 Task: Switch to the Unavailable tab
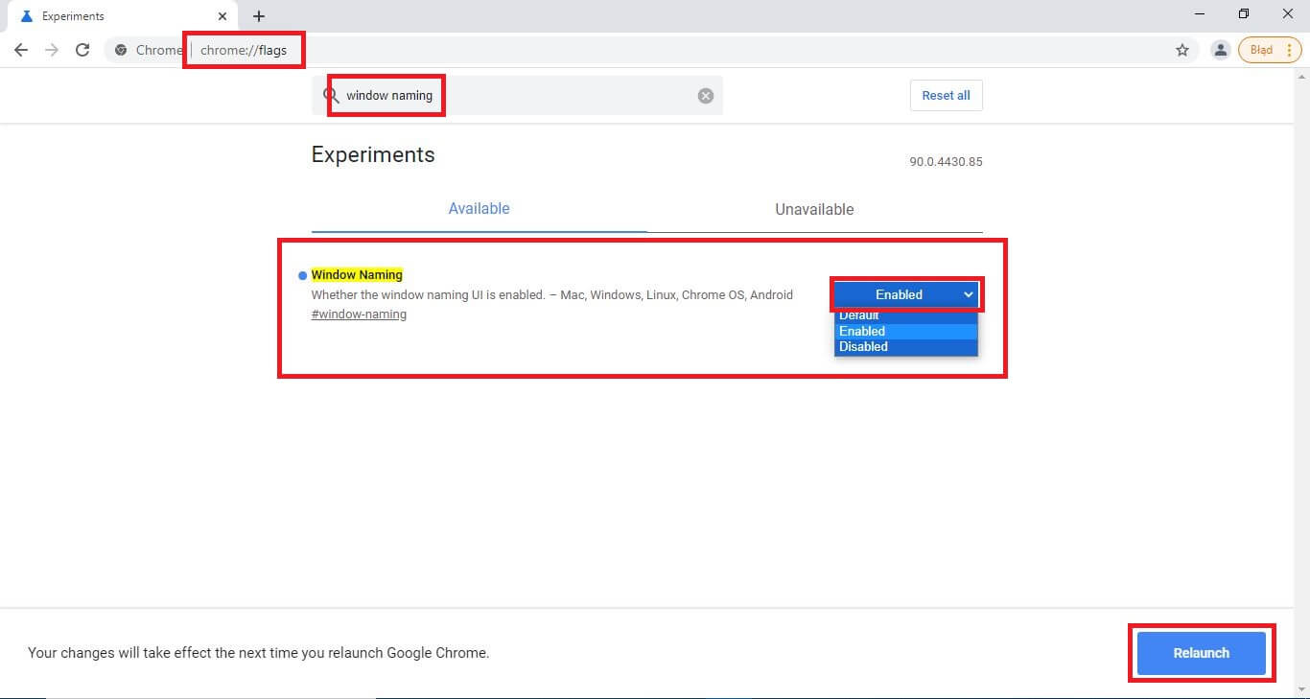click(814, 209)
